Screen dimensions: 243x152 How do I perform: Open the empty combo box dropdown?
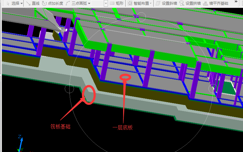(x=106, y=3)
